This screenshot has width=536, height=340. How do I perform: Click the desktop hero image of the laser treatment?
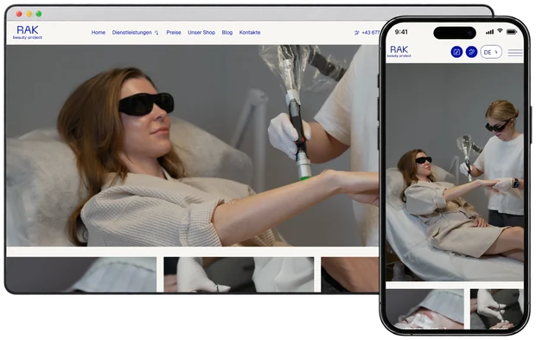(x=192, y=145)
